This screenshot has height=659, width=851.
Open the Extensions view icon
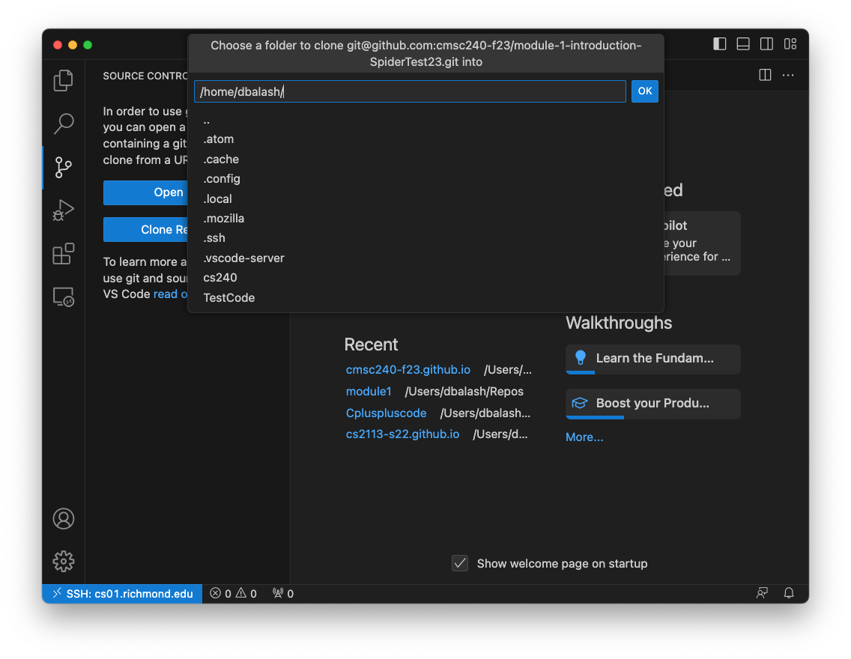click(x=64, y=254)
